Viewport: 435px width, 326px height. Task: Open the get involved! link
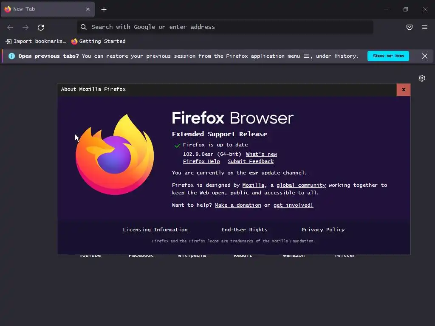pos(293,205)
